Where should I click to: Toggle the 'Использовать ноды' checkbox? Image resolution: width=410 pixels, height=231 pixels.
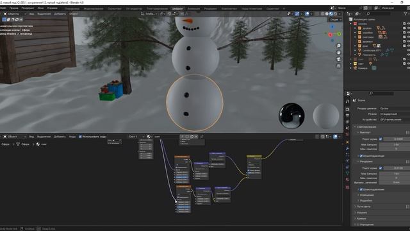click(80, 137)
